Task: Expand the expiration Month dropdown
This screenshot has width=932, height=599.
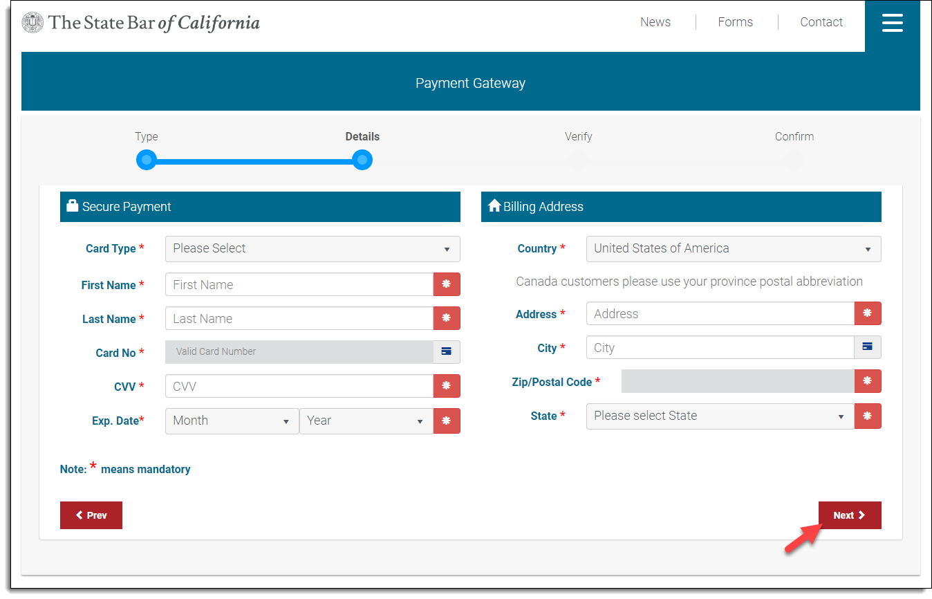Action: click(x=232, y=421)
